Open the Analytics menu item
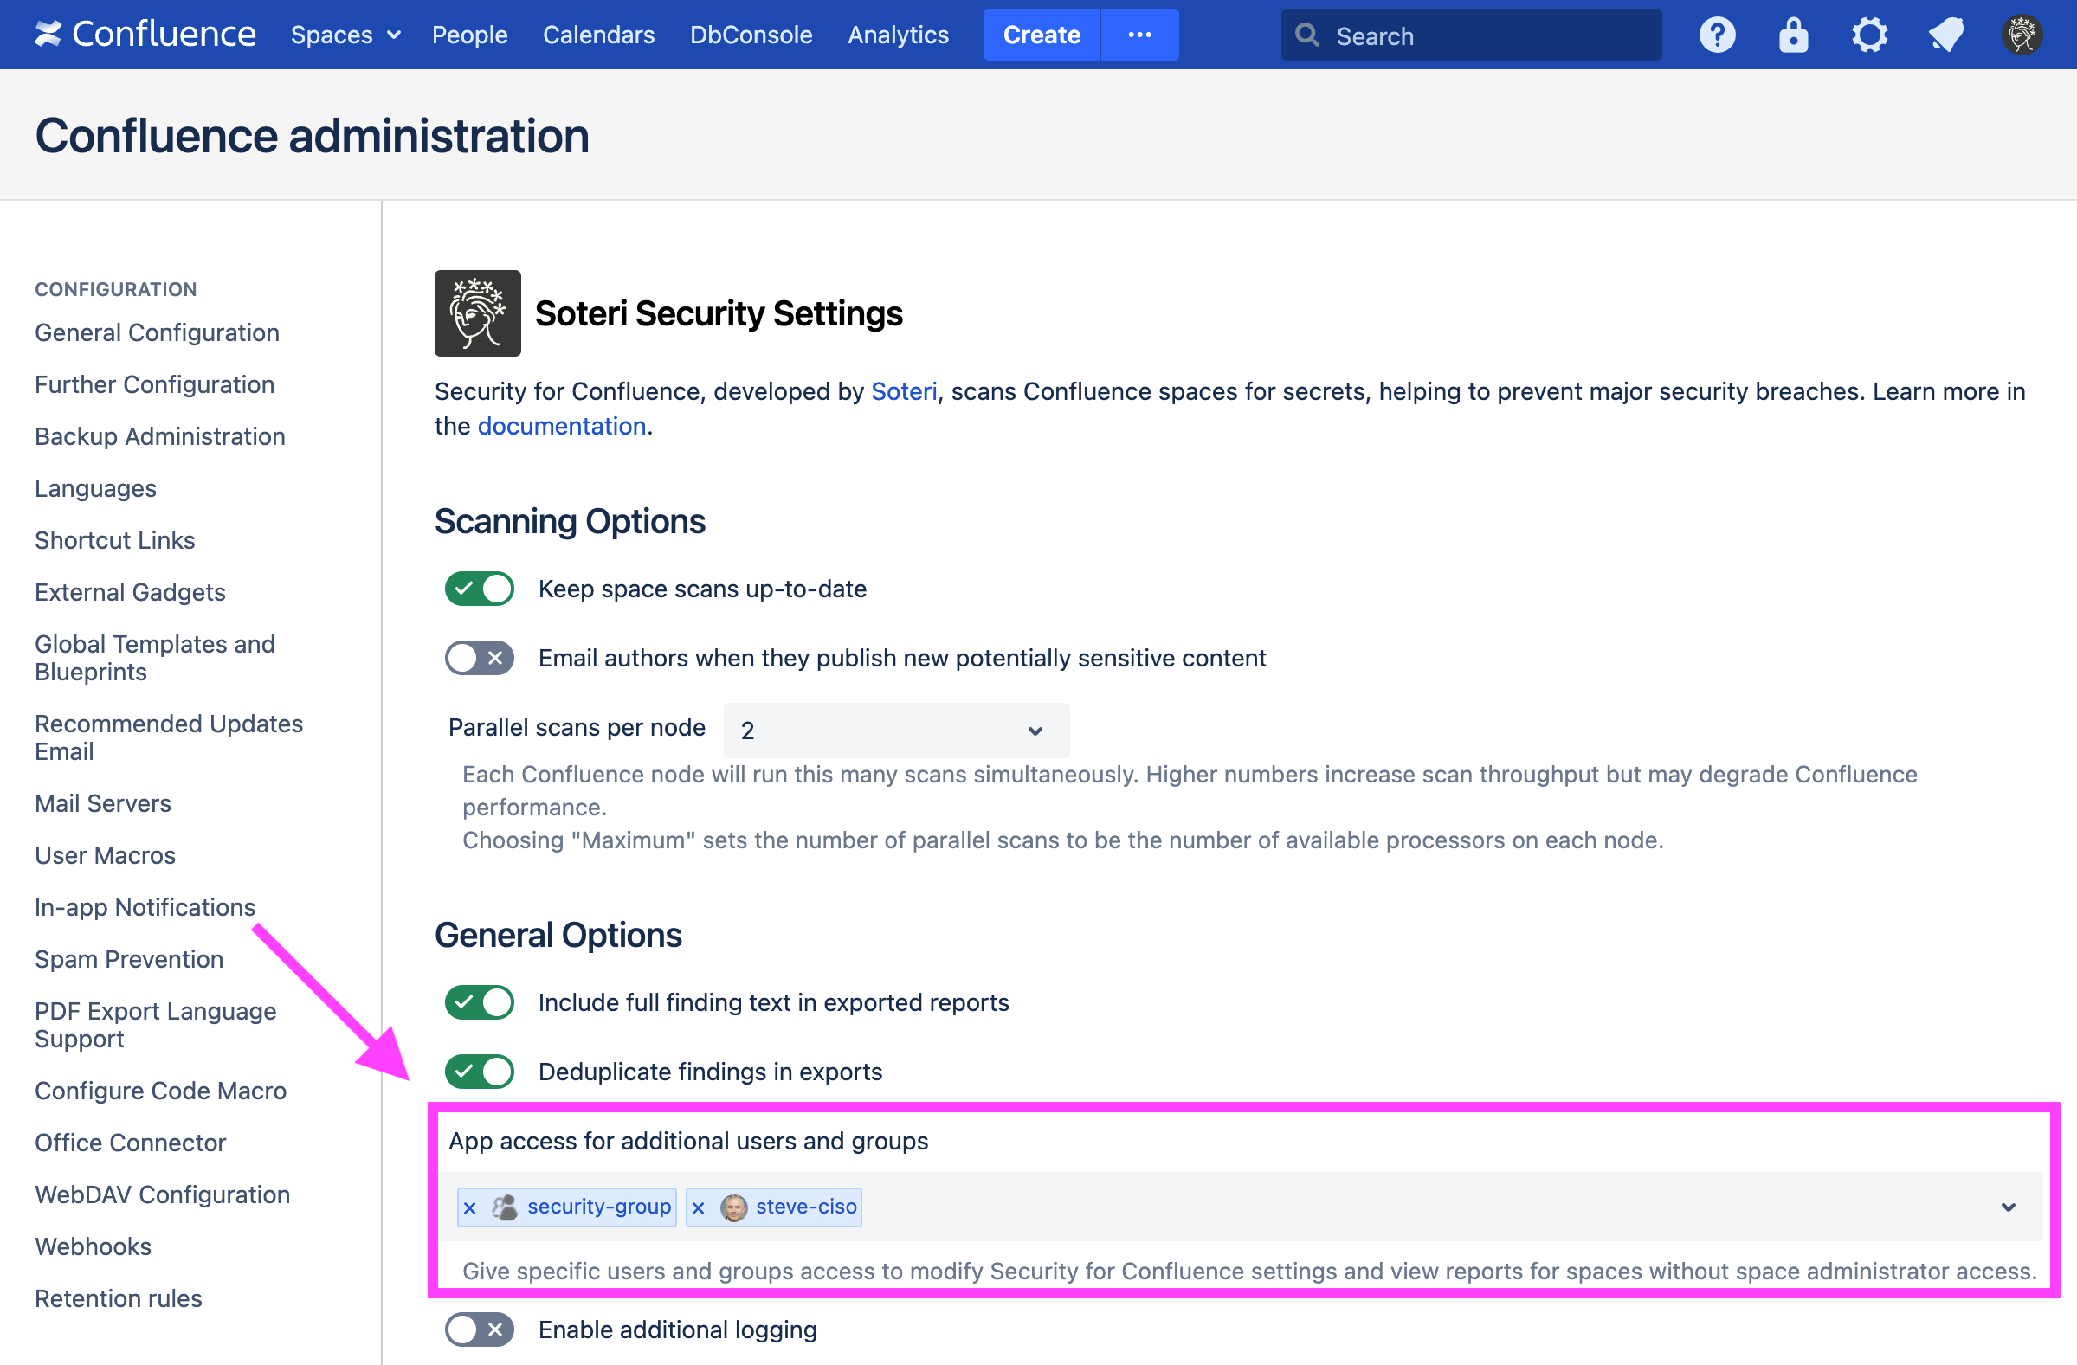The height and width of the screenshot is (1365, 2077). click(898, 34)
